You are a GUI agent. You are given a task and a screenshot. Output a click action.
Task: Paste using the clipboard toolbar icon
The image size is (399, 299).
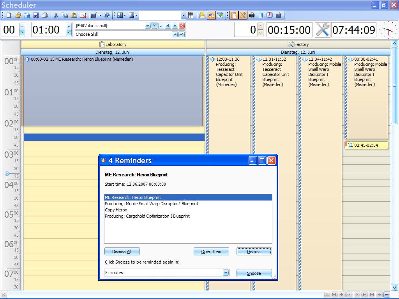point(74,16)
